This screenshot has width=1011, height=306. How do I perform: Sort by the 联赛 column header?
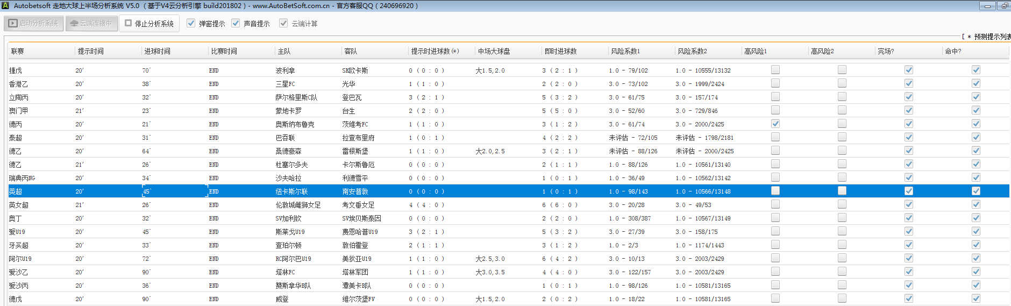(18, 51)
